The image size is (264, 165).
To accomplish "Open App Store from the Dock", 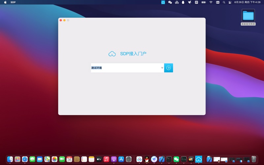I will pos(121,159).
